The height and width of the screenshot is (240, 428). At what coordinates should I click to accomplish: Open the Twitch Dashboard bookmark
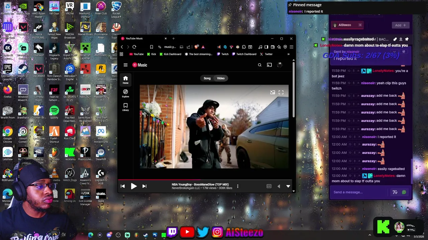244,54
